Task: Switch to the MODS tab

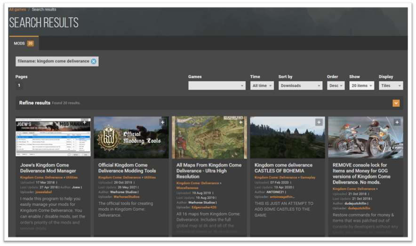Action: coord(24,44)
